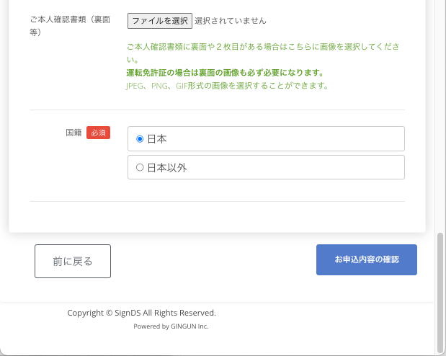Click the Copyright © SignDS footer text
Screen dimensions: 446x356
click(x=141, y=313)
